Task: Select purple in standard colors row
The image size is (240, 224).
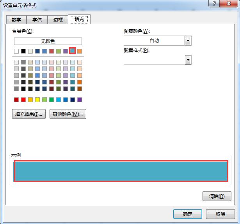Action: [x=80, y=100]
